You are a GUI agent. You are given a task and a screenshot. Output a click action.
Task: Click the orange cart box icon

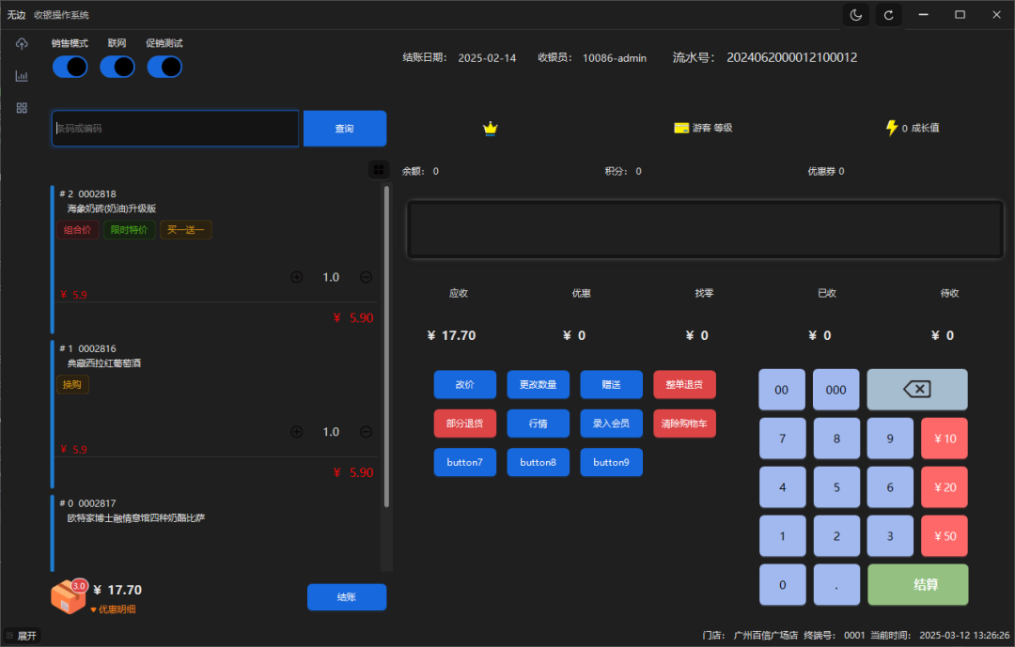point(68,596)
